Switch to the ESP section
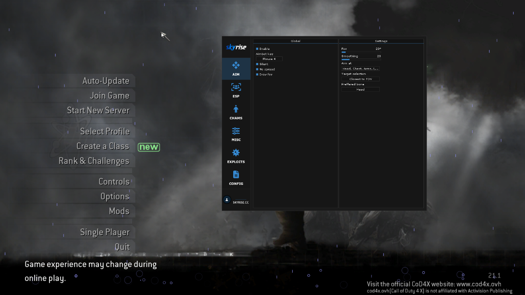Image resolution: width=525 pixels, height=295 pixels. (x=236, y=90)
